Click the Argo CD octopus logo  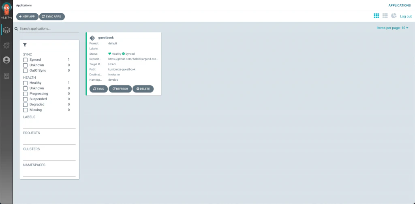6,9
